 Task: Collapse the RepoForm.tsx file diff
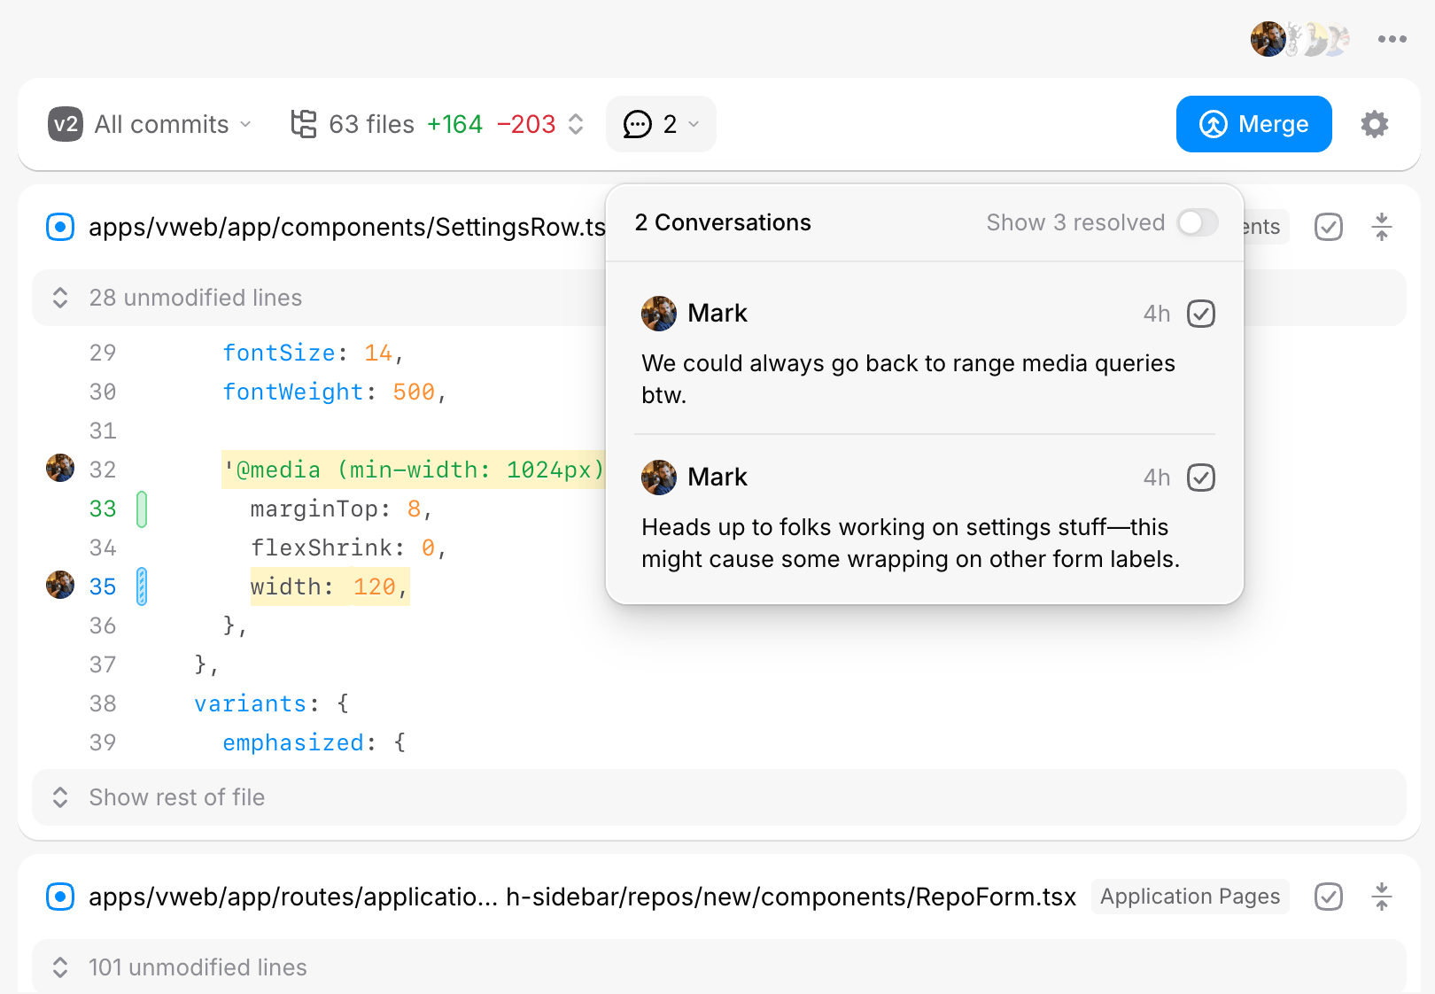1381,897
